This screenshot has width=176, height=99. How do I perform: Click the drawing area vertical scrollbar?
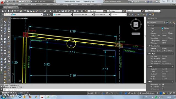point(145,50)
